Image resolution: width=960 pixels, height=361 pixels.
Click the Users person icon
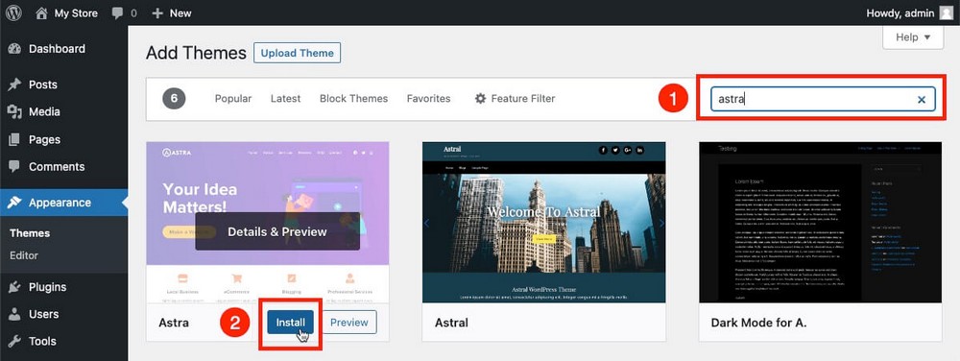point(14,314)
